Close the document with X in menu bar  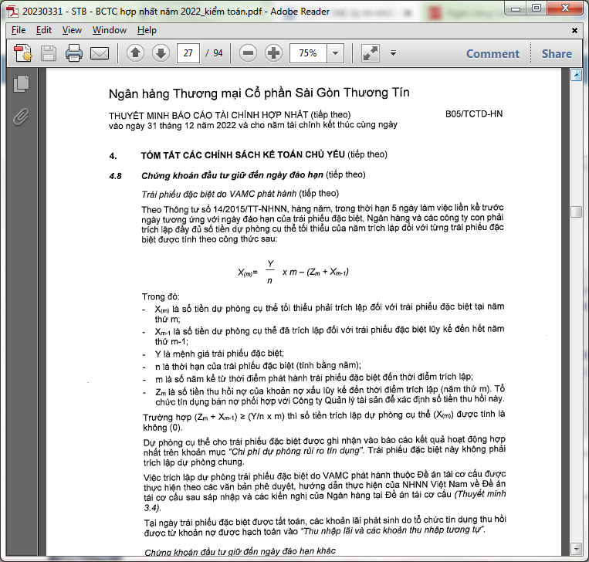tap(574, 30)
